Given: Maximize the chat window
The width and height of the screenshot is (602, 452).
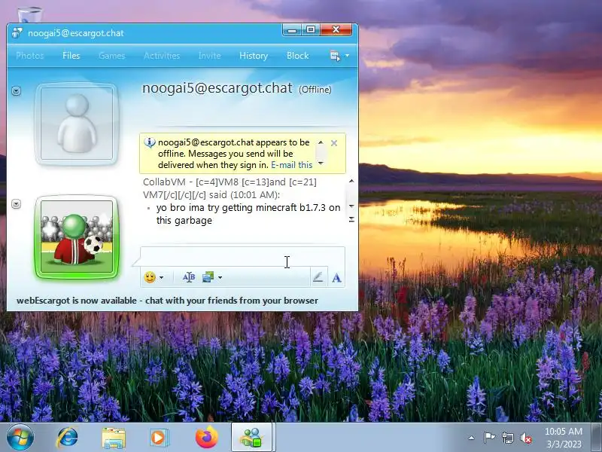Looking at the screenshot, I should (x=311, y=29).
